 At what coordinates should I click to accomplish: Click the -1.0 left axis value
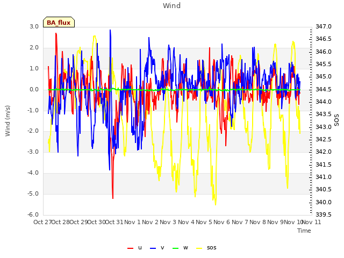[33, 110]
